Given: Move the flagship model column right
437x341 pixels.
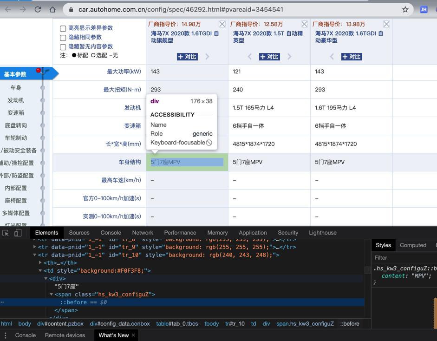Looking at the screenshot, I should coord(207,57).
